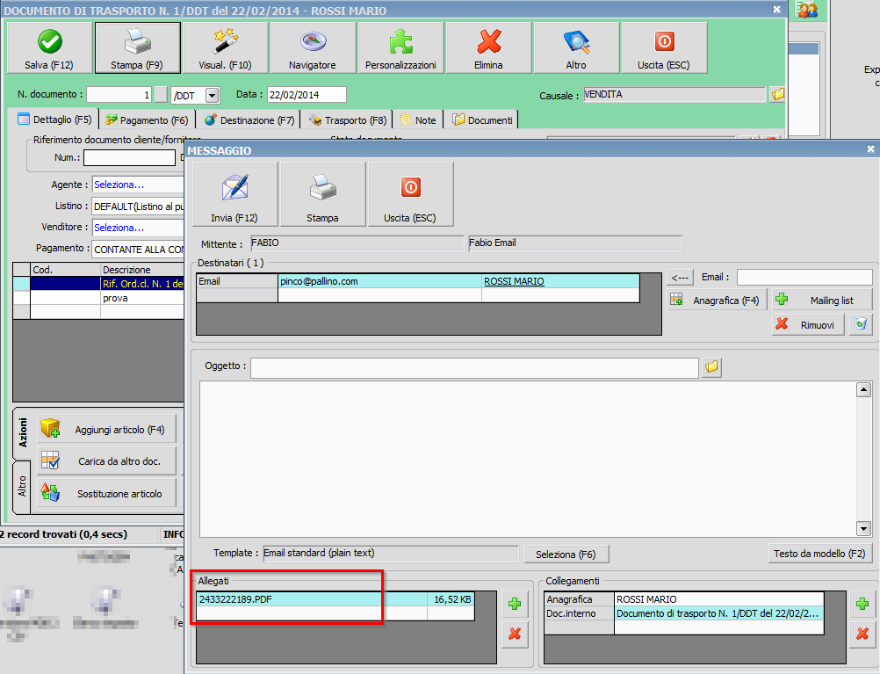Click the arrow button left of Email
This screenshot has width=880, height=674.
coord(680,278)
